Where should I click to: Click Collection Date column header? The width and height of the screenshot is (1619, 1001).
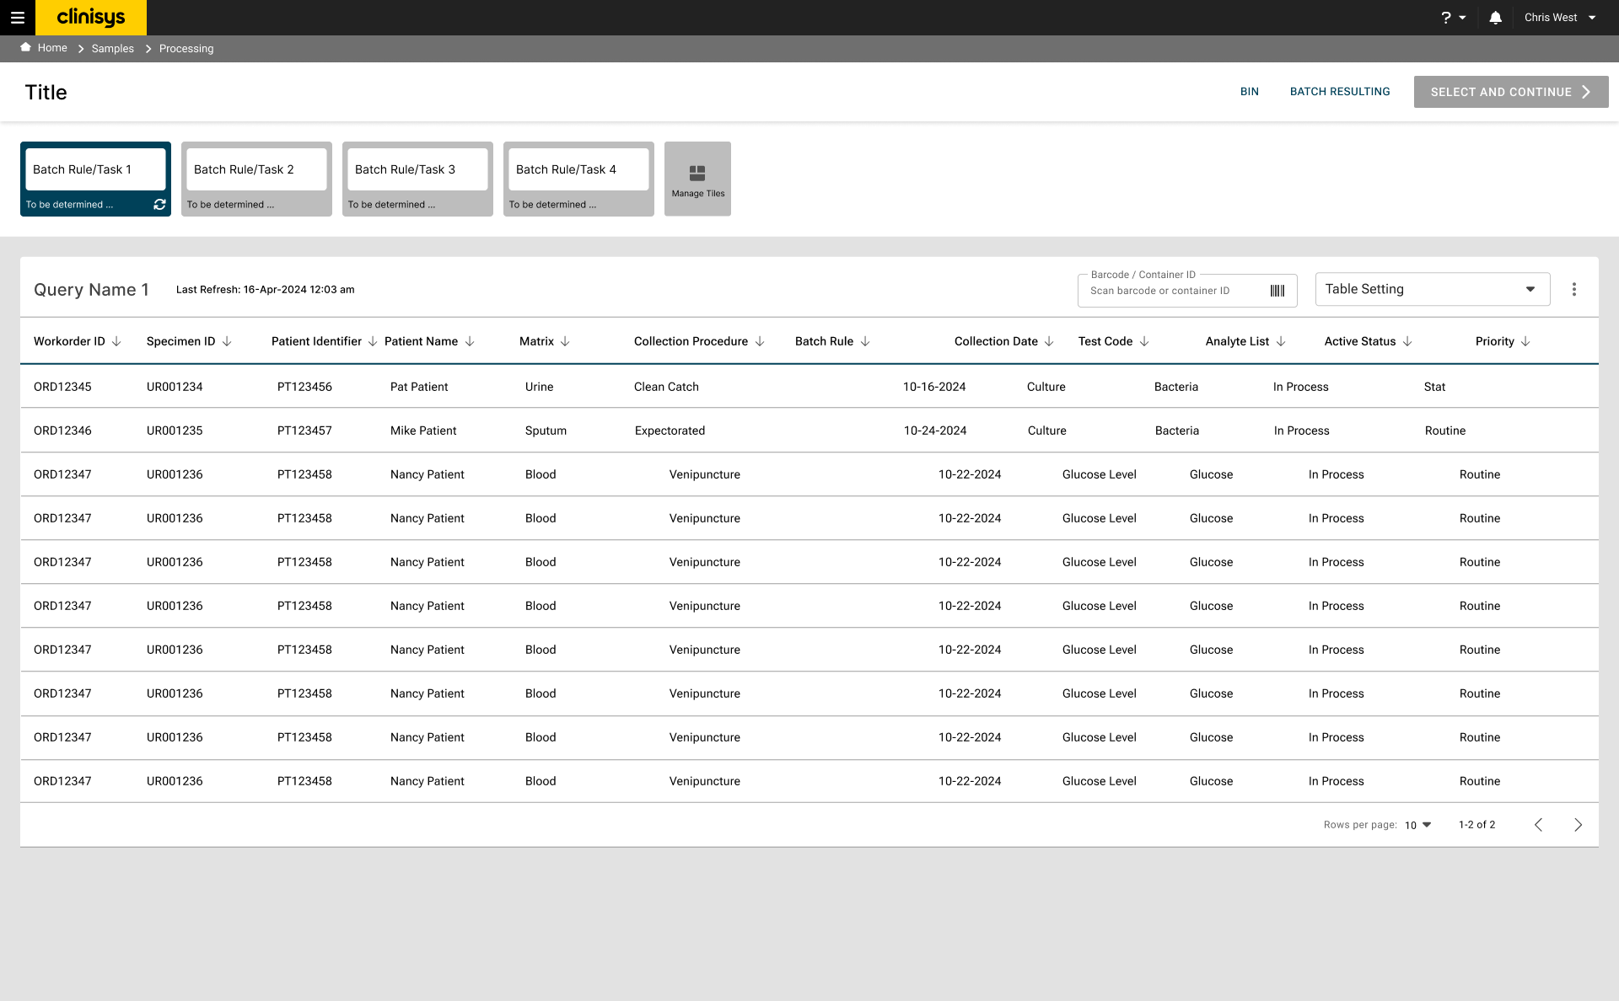996,341
